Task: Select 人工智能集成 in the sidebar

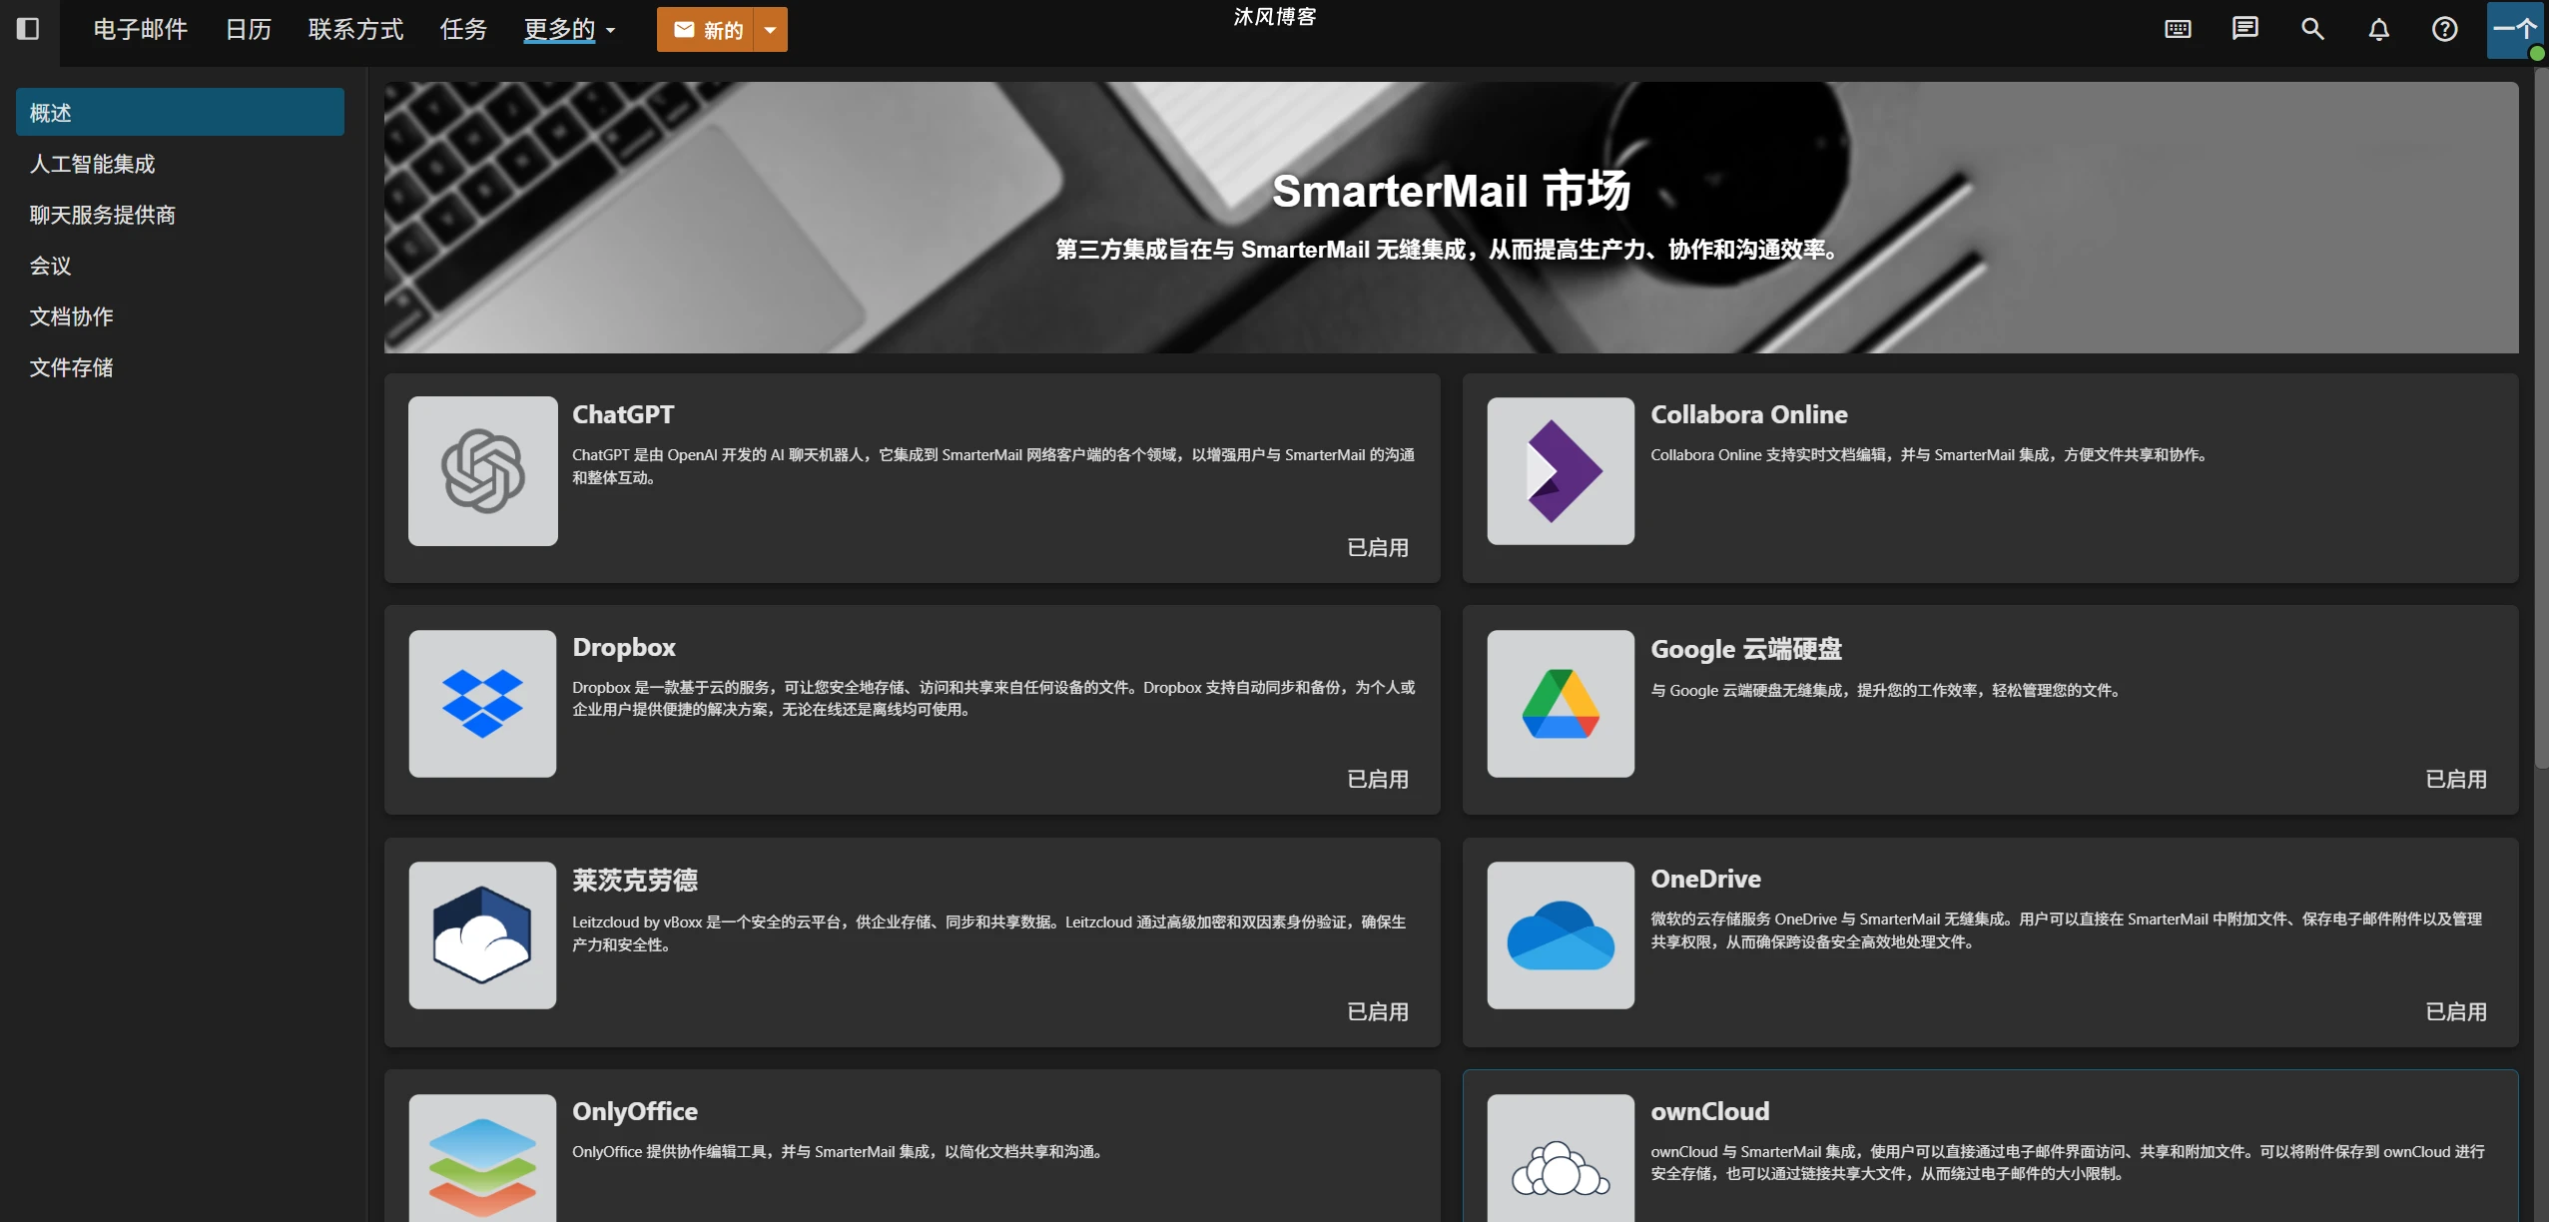Action: point(180,163)
